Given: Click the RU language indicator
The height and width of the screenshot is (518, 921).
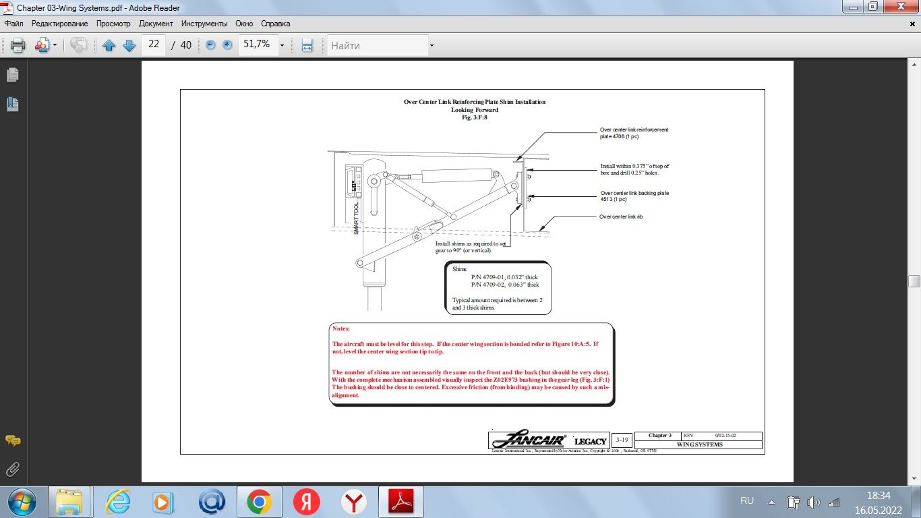Looking at the screenshot, I should 747,501.
